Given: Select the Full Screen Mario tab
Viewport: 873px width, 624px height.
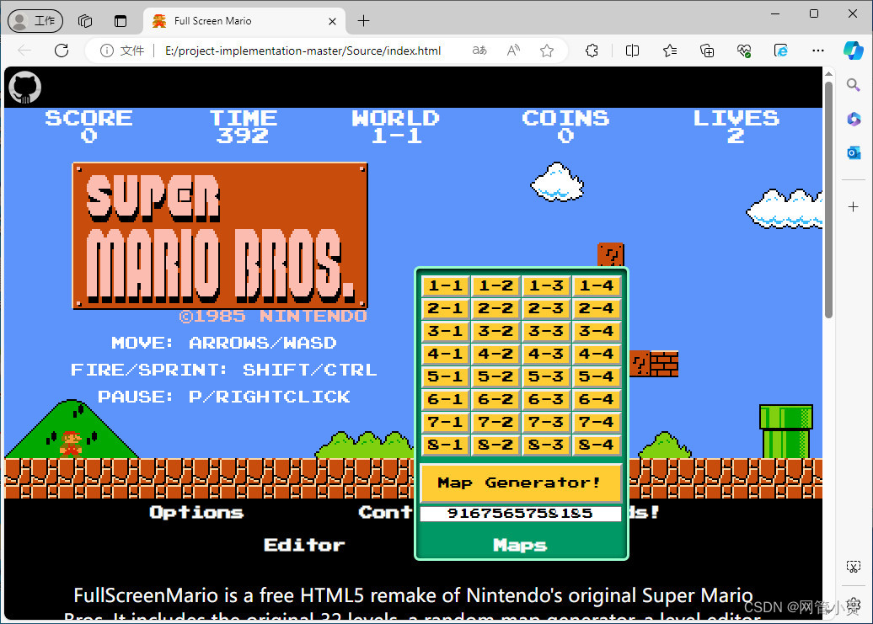Looking at the screenshot, I should click(244, 21).
